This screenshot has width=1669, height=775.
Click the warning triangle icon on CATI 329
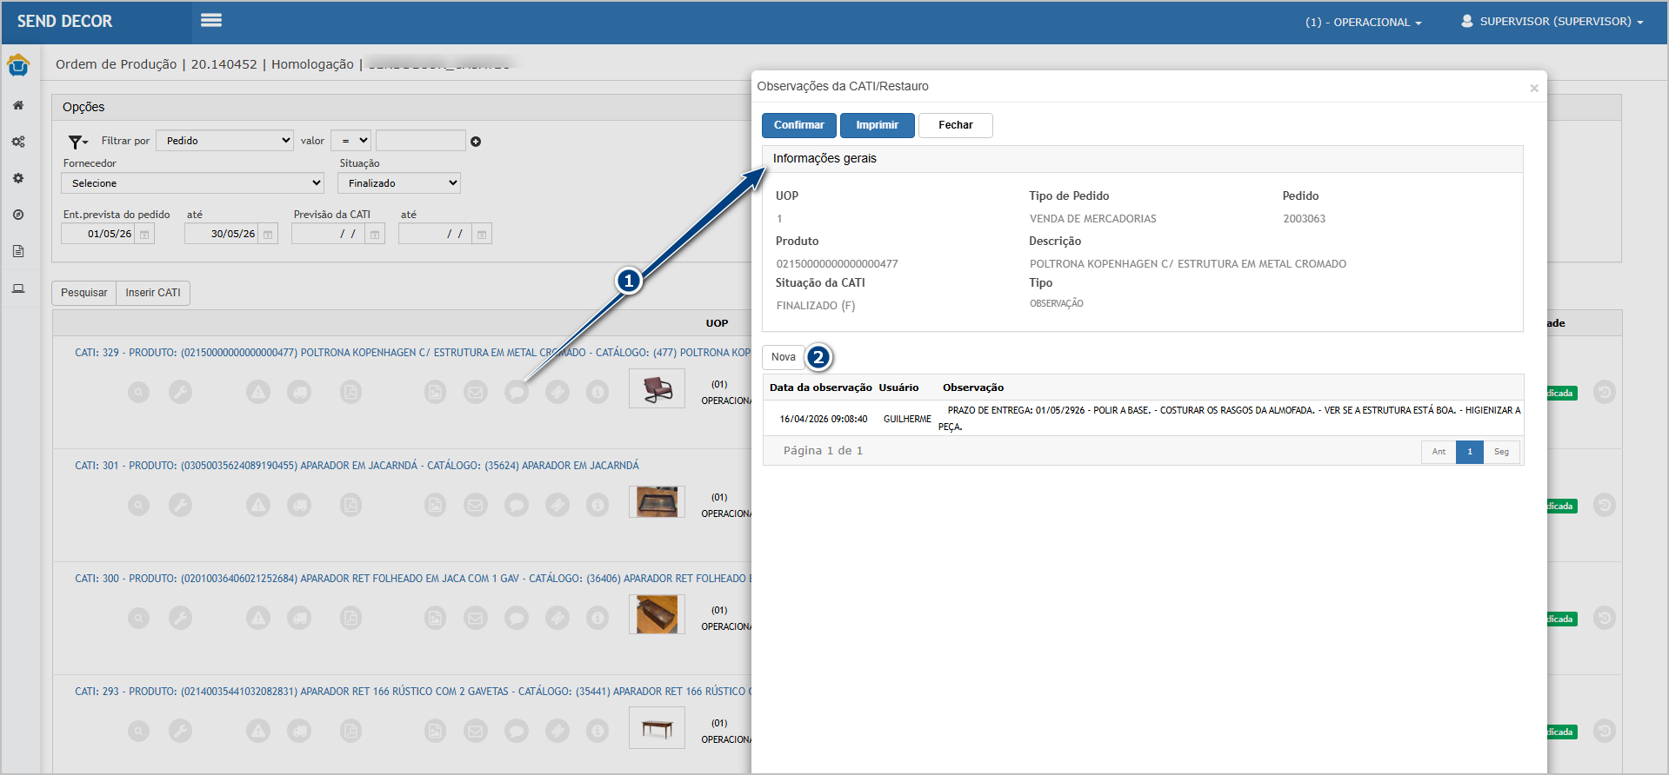coord(258,393)
